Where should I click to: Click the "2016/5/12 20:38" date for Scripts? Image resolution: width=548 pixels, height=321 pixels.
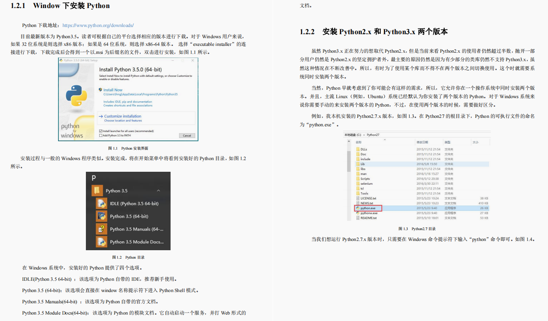point(428,179)
